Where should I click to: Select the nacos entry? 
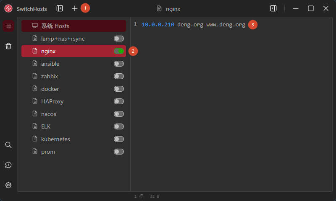[73, 114]
